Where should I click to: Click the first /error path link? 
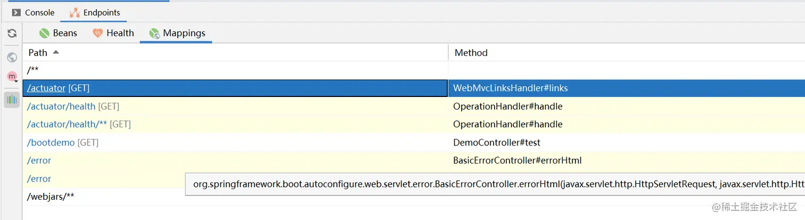[39, 160]
